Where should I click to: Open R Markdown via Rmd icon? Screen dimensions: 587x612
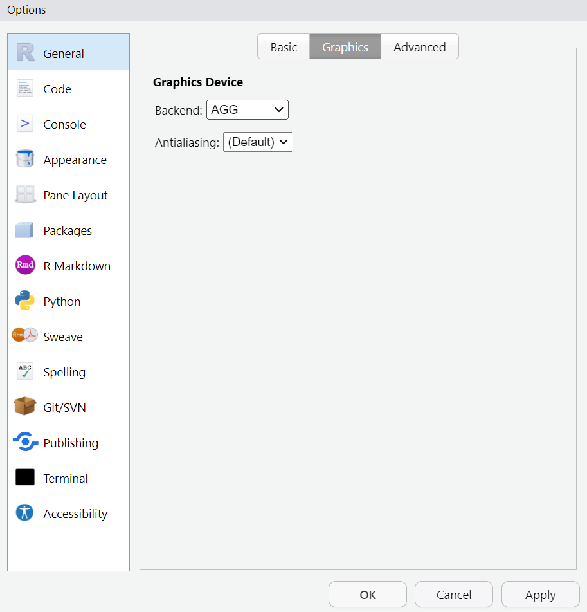(25, 266)
